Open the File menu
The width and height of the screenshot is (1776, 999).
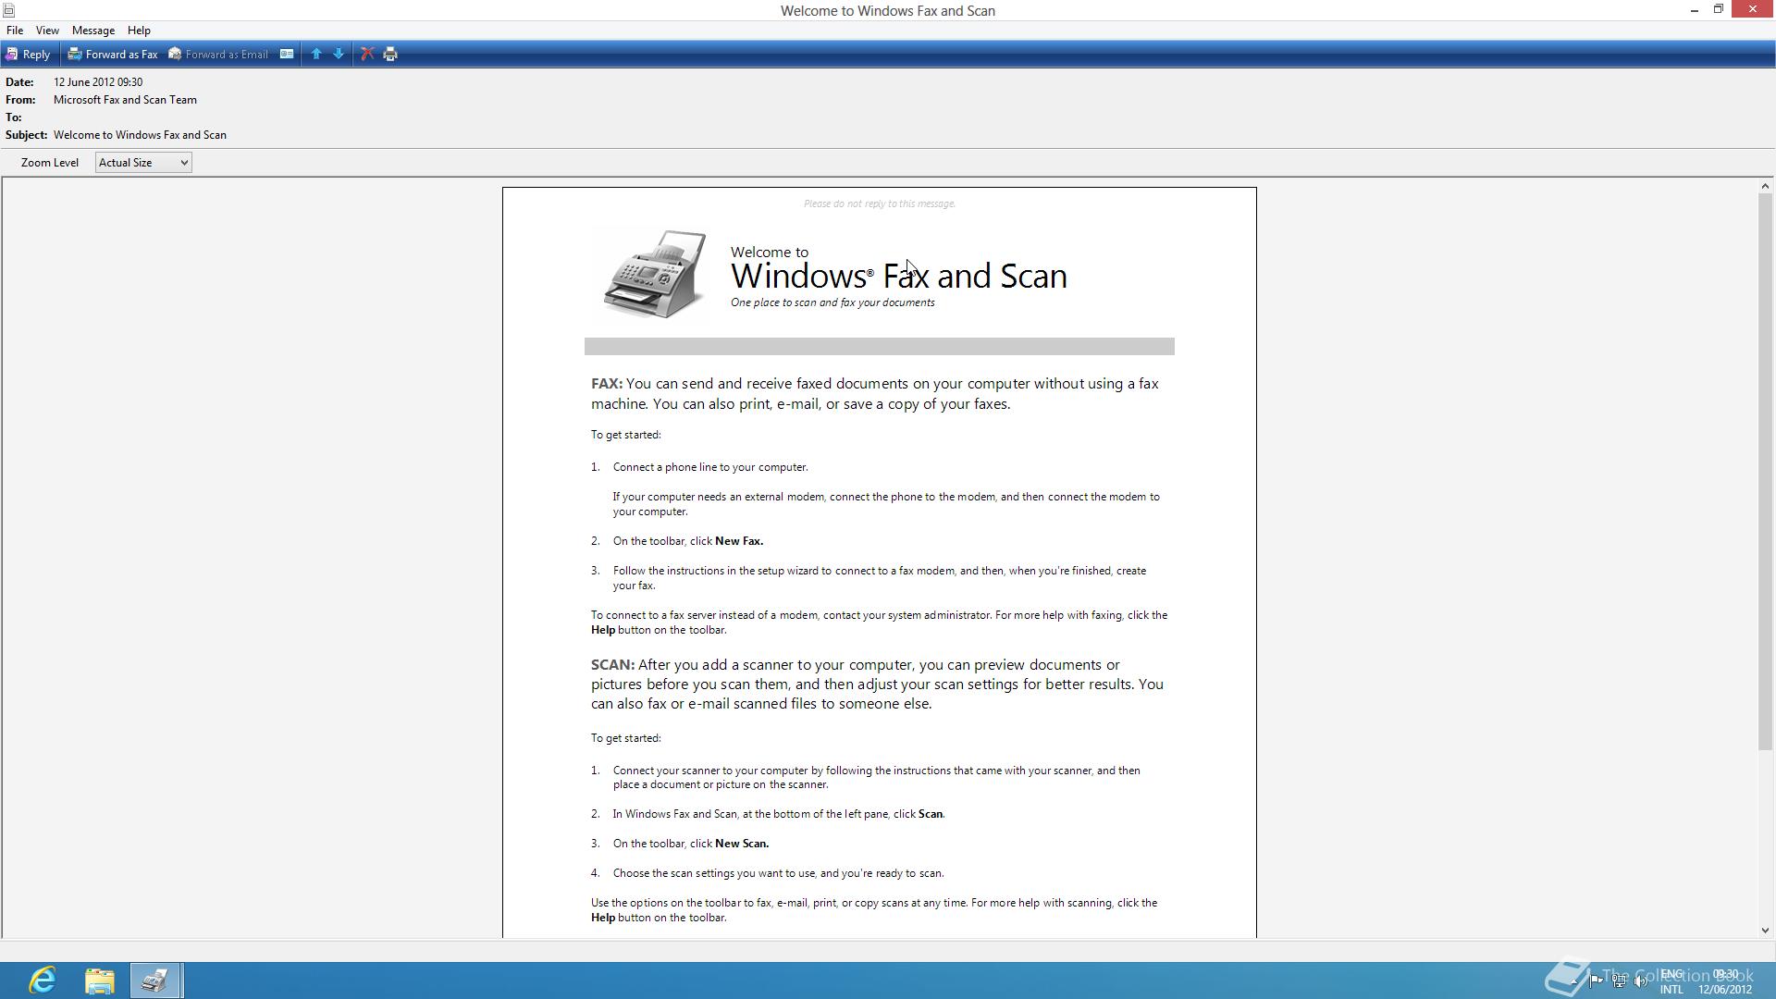coord(15,31)
